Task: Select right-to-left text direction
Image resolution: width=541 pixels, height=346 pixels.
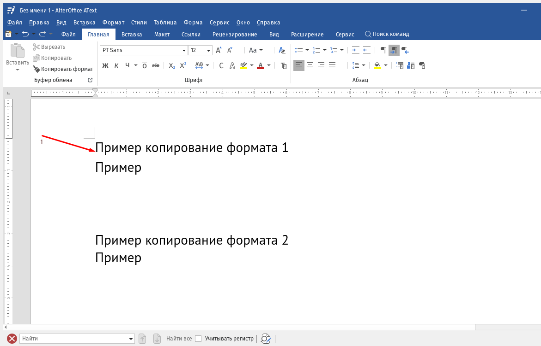Action: (x=405, y=50)
